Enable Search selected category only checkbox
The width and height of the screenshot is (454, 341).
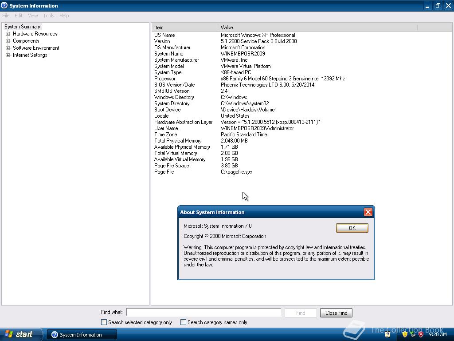104,322
